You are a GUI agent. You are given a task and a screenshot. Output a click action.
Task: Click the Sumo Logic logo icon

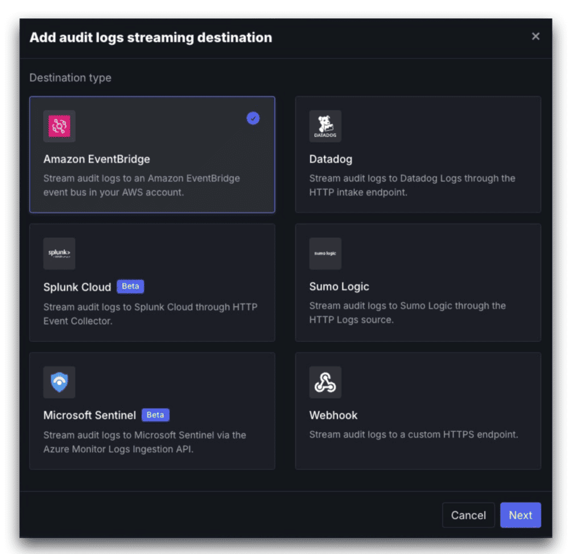click(325, 254)
